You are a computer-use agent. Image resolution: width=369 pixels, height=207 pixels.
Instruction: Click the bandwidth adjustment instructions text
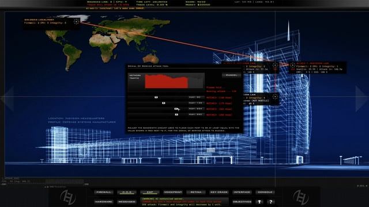click(x=183, y=129)
